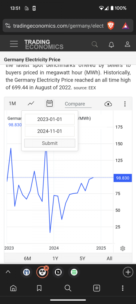Open the chart three-dot options menu

[125, 104]
